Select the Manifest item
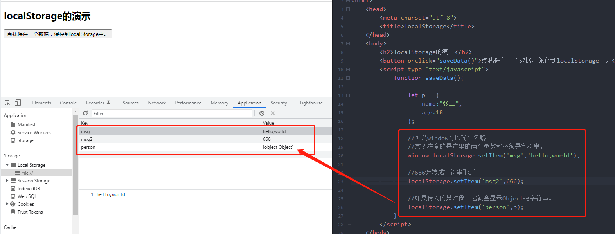The width and height of the screenshot is (615, 234). [27, 124]
